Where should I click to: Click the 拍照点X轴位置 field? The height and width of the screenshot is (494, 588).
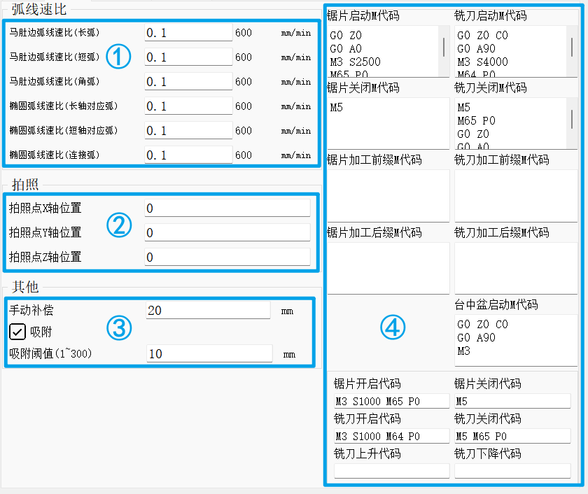[x=227, y=208]
